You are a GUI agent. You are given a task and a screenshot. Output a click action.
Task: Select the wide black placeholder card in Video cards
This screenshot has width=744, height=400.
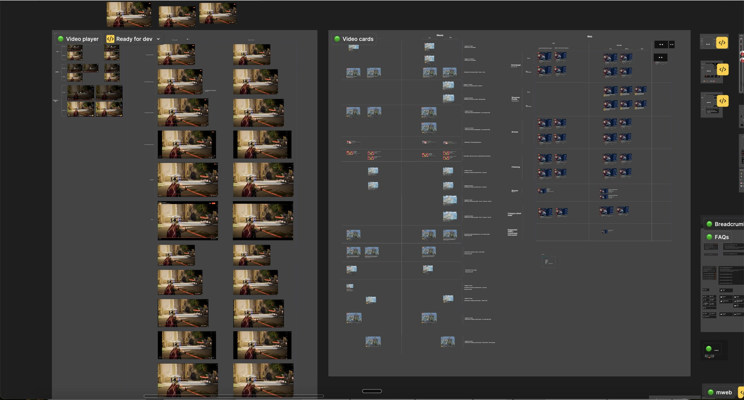click(661, 44)
